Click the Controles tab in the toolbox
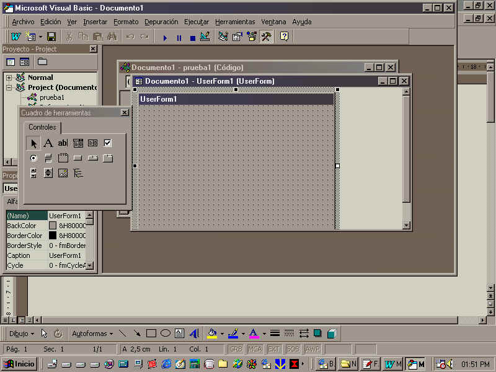Image resolution: width=496 pixels, height=372 pixels. pos(42,127)
